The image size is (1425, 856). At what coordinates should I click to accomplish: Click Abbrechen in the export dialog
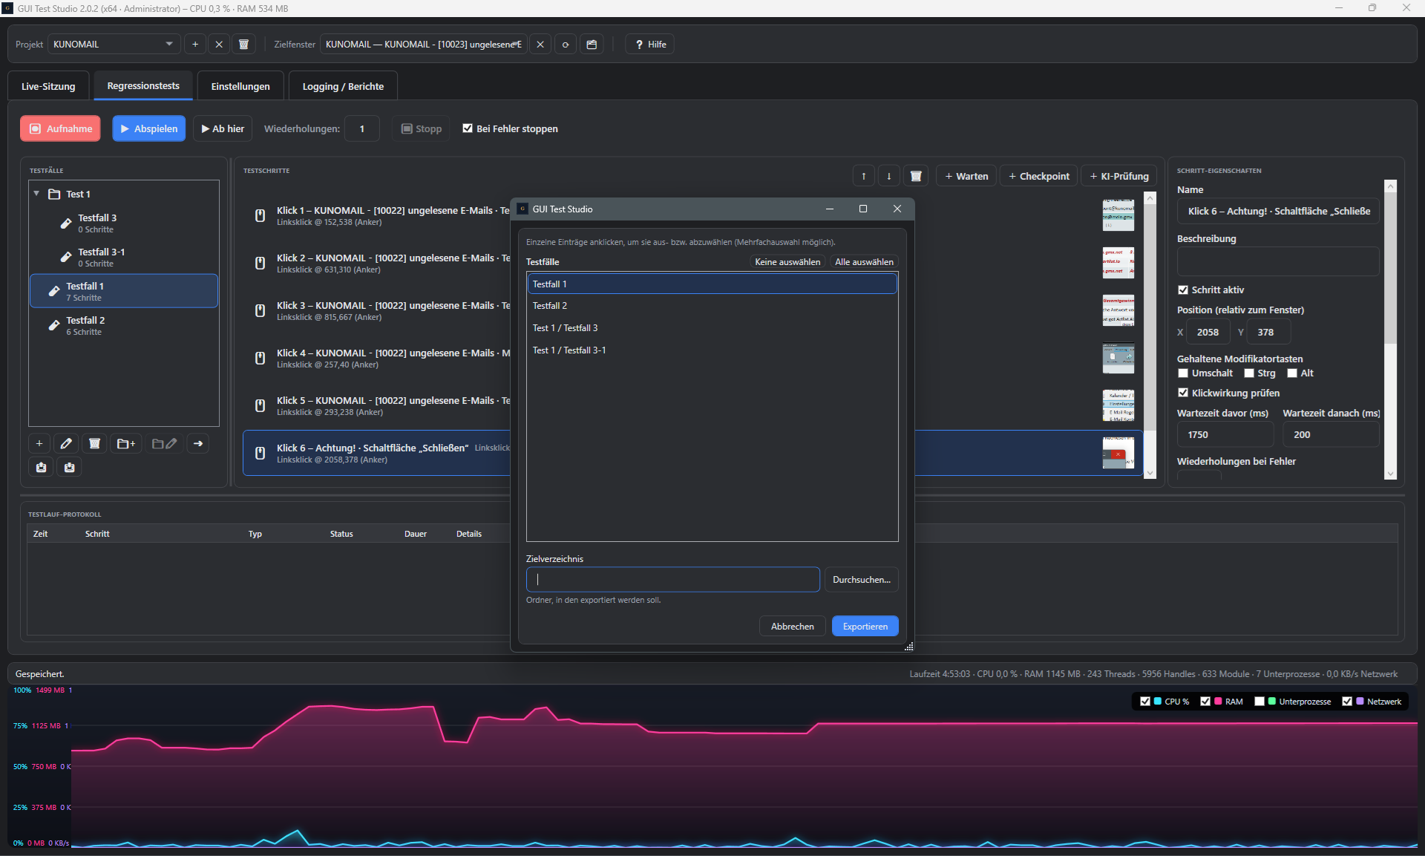tap(793, 627)
